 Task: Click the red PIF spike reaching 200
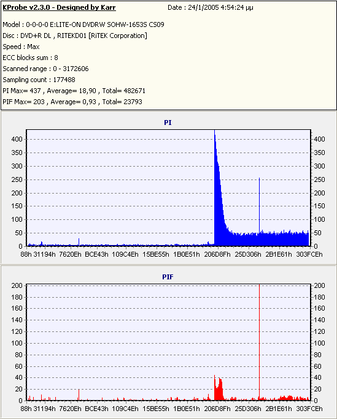tap(259, 342)
